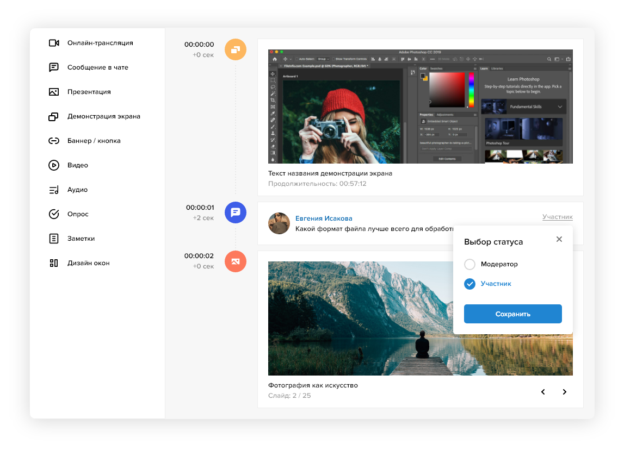
Task: Open the Дизайн окон menu item
Action: pyautogui.click(x=88, y=263)
